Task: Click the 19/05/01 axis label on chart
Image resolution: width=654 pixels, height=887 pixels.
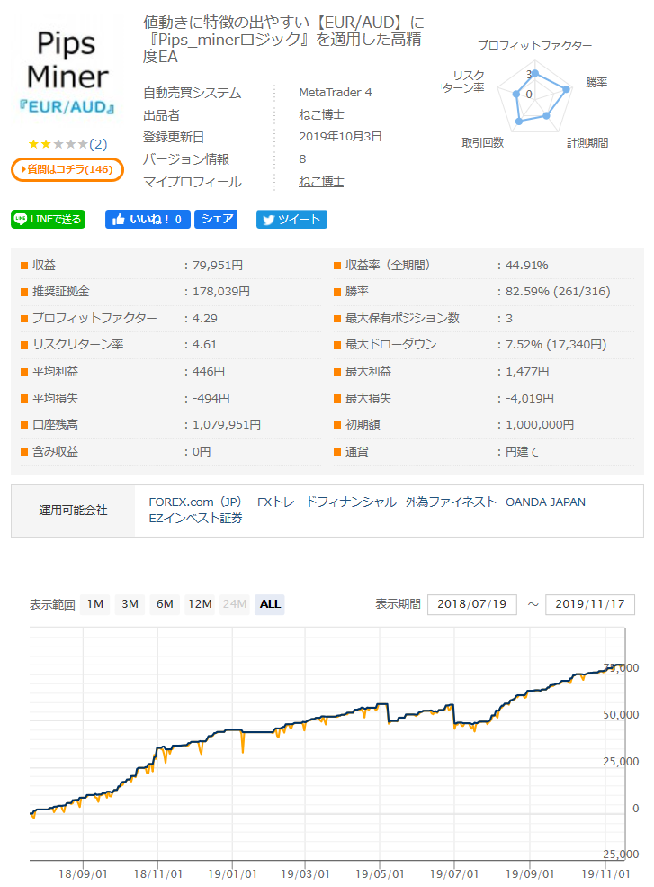Action: pos(380,874)
